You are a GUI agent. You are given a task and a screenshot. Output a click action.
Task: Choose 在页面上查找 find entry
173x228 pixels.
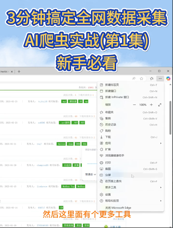point(130,181)
